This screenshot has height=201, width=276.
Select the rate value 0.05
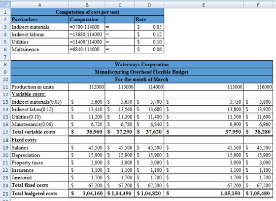[x=149, y=27]
